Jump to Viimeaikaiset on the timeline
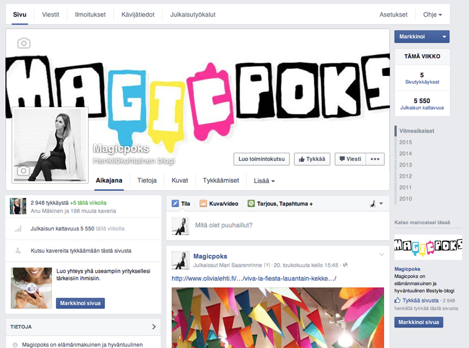The width and height of the screenshot is (469, 348). click(x=417, y=131)
